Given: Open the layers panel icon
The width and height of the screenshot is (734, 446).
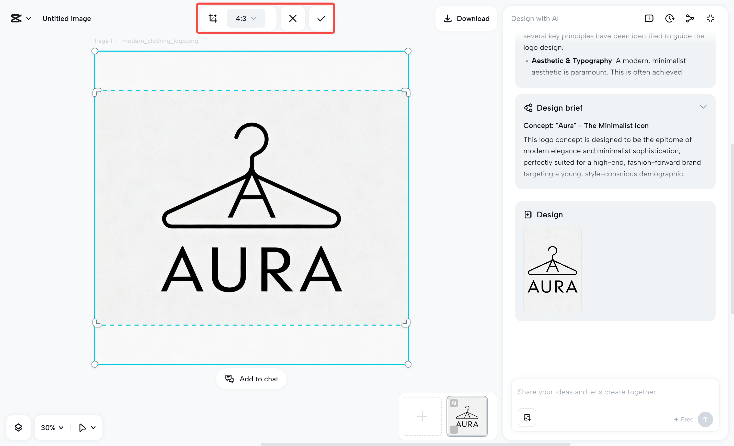Looking at the screenshot, I should [18, 427].
